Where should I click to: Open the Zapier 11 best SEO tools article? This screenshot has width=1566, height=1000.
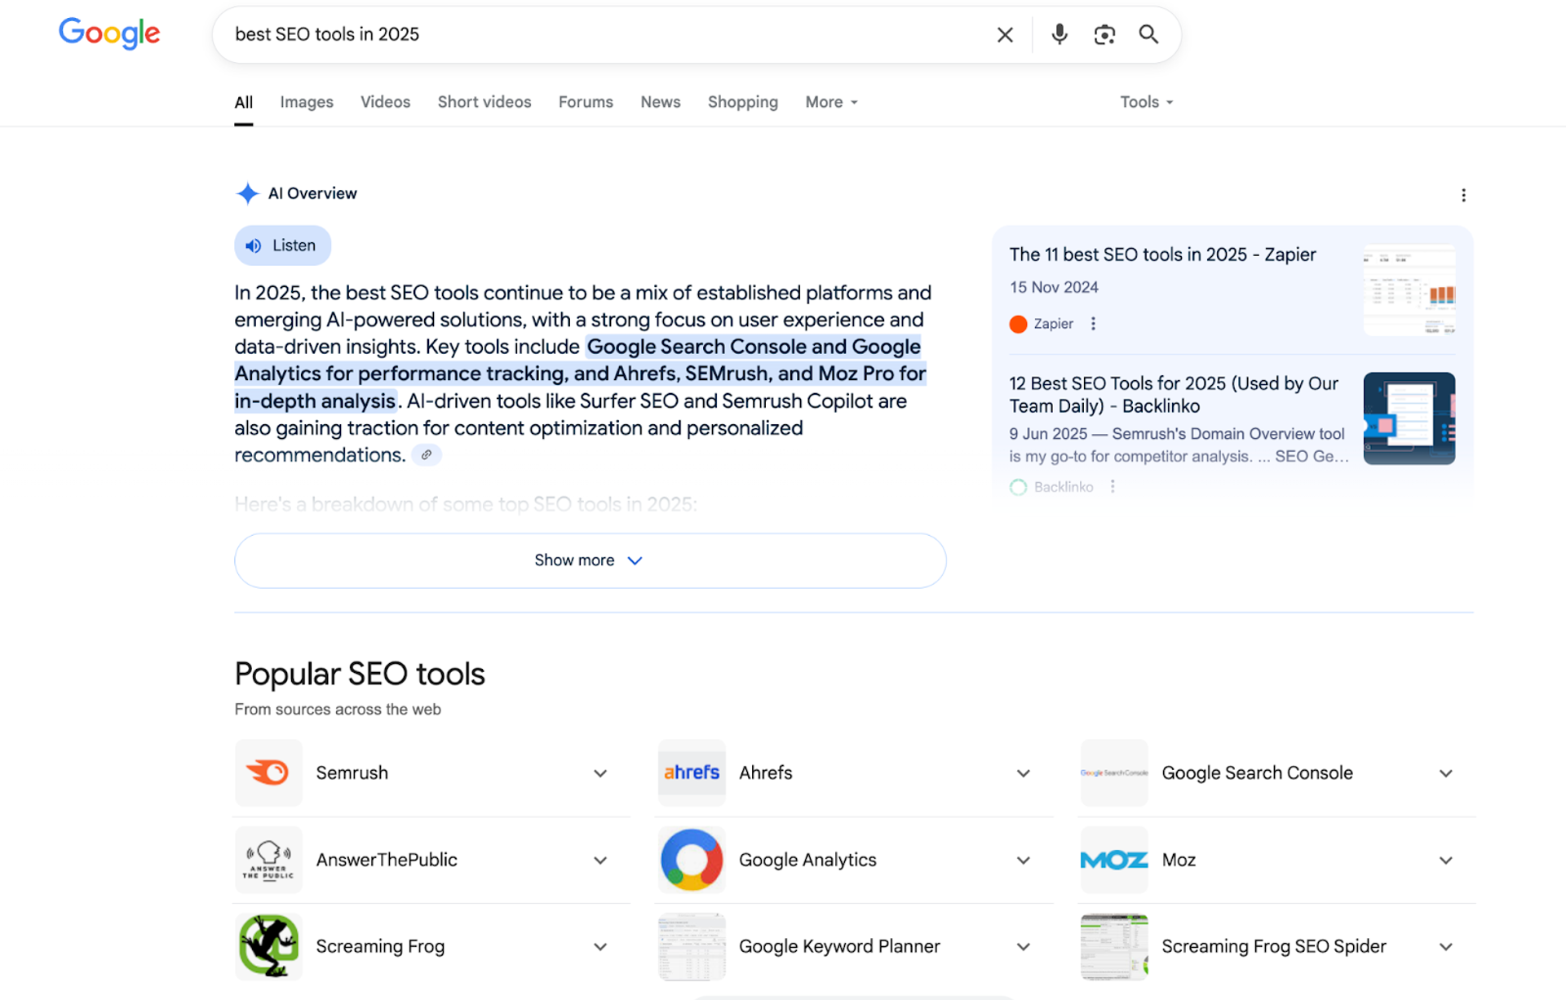click(1162, 254)
